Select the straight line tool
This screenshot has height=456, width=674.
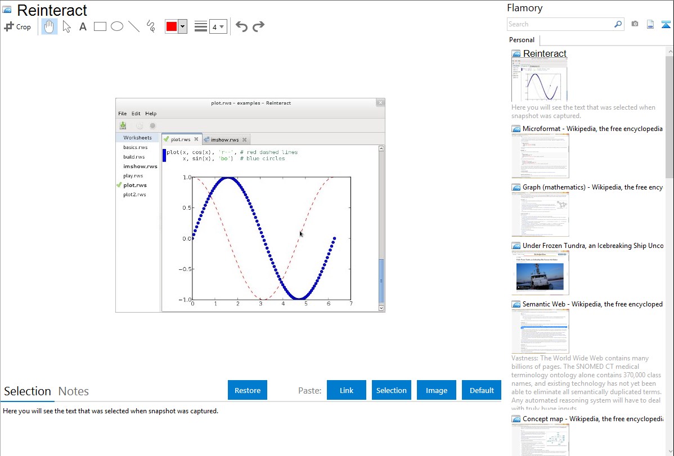pos(134,26)
